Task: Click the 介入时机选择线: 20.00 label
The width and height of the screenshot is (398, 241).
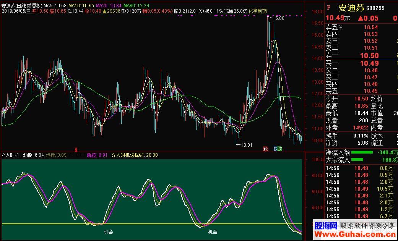Action: (x=135, y=155)
